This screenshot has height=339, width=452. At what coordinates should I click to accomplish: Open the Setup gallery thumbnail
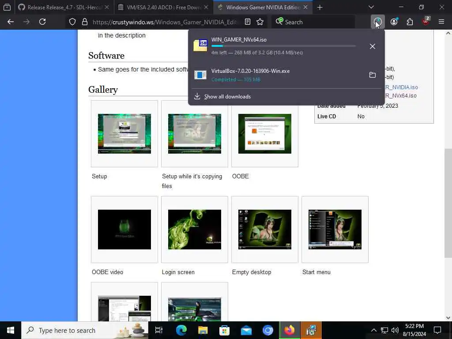124,134
